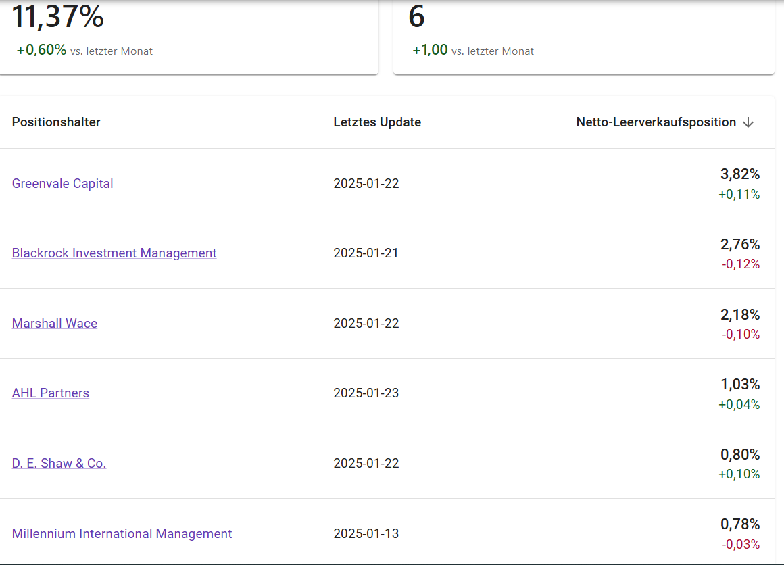The width and height of the screenshot is (784, 565).
Task: Visit the D. E. Shaw & Co. link
Action: pos(59,464)
